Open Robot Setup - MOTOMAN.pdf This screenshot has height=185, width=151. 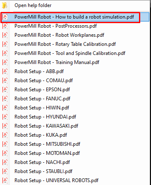click(x=75, y=153)
